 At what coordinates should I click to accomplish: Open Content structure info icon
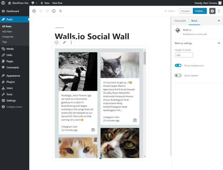tap(54, 11)
